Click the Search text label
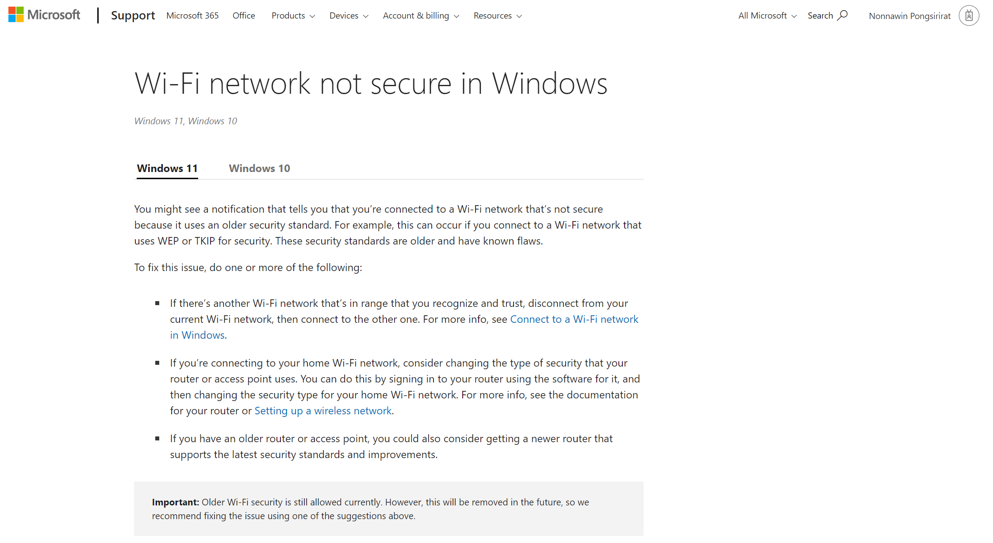 click(x=820, y=16)
